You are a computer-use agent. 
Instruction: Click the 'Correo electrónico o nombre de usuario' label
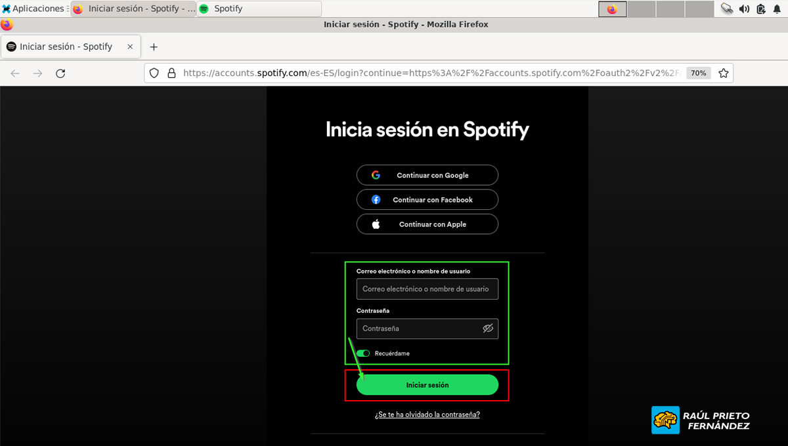tap(414, 271)
